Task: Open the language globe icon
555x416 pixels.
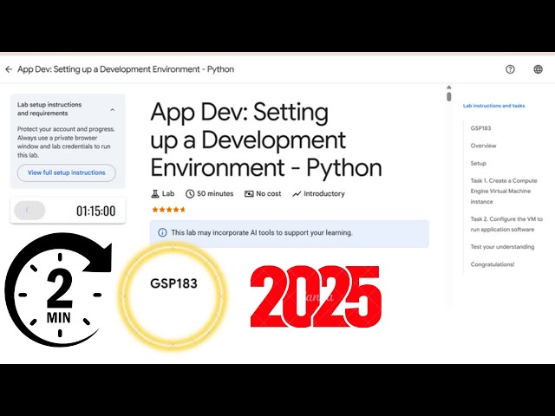Action: [538, 69]
